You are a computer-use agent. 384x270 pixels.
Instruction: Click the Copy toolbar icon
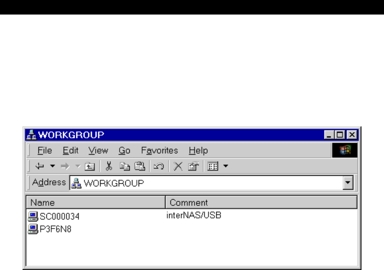click(124, 166)
